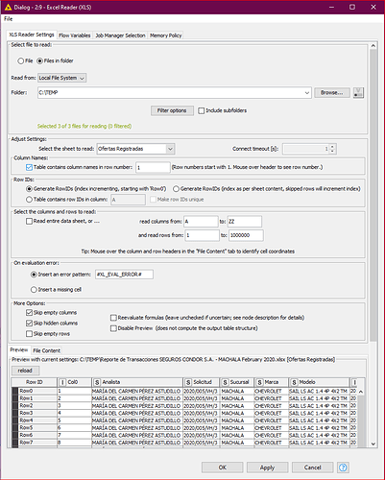The width and height of the screenshot is (385, 480).
Task: Click the read rows from field
Action: click(x=203, y=235)
